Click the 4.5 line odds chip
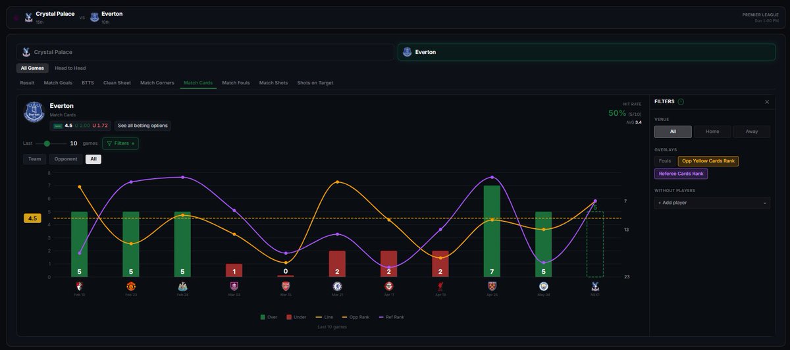Screen dimensions: 790x350 click(x=80, y=126)
